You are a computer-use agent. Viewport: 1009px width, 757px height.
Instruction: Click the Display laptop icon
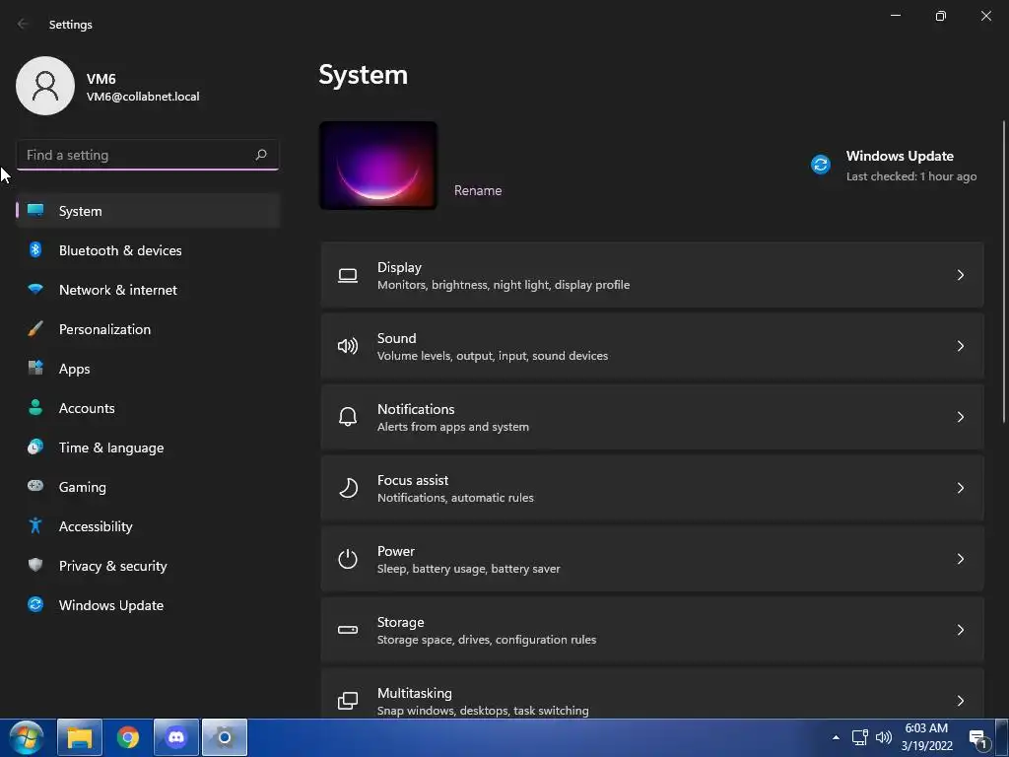[348, 276]
